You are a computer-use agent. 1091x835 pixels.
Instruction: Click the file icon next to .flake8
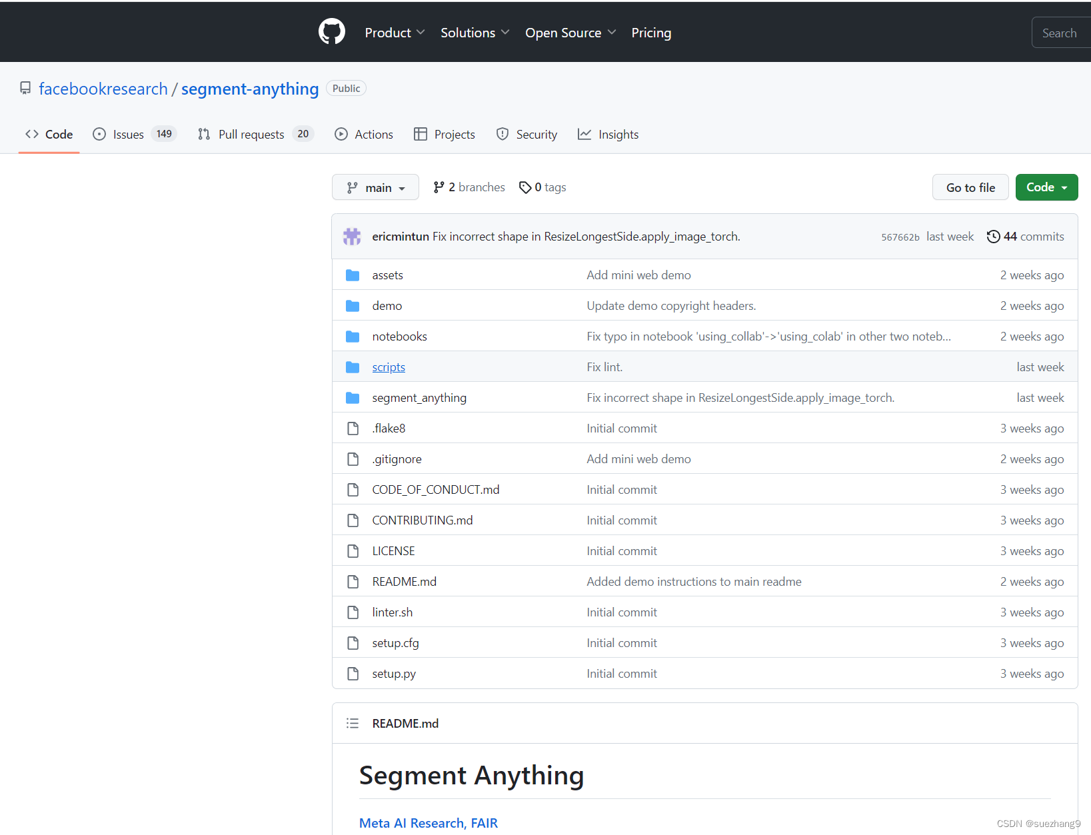point(353,428)
